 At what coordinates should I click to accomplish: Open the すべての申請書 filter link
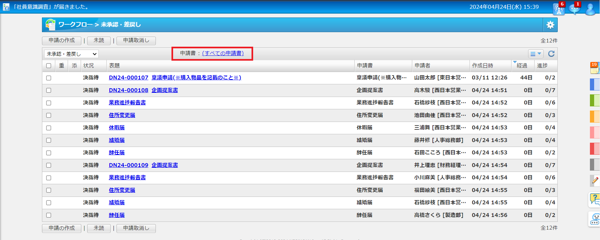223,53
